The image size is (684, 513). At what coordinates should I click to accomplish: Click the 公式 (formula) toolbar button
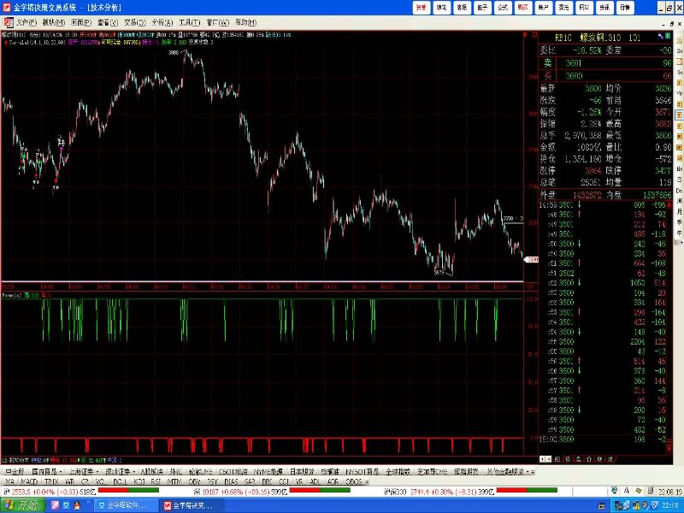coord(503,8)
